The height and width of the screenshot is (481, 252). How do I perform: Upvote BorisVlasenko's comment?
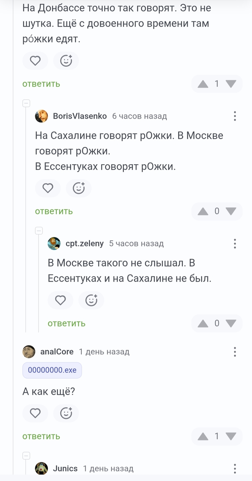point(203,211)
